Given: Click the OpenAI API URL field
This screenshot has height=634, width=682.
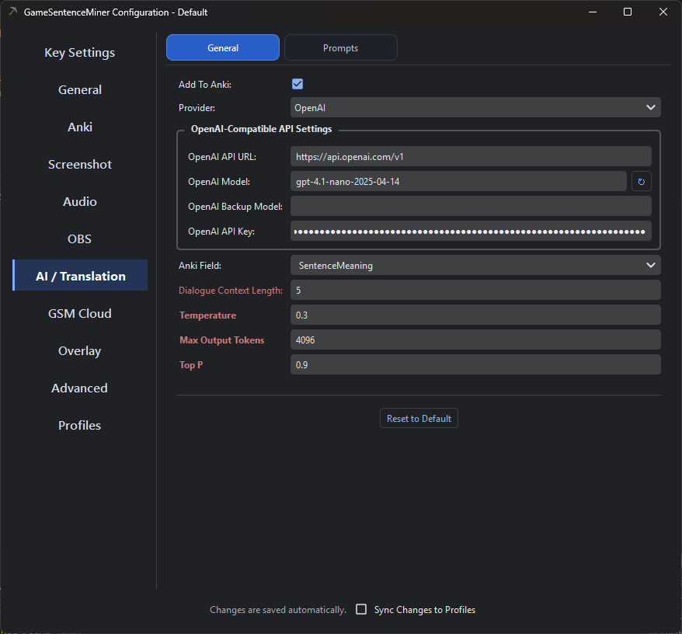Looking at the screenshot, I should coord(471,156).
